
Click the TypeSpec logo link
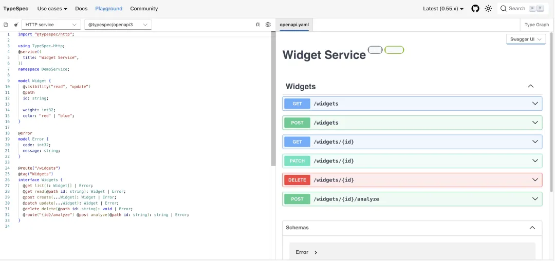tap(16, 9)
